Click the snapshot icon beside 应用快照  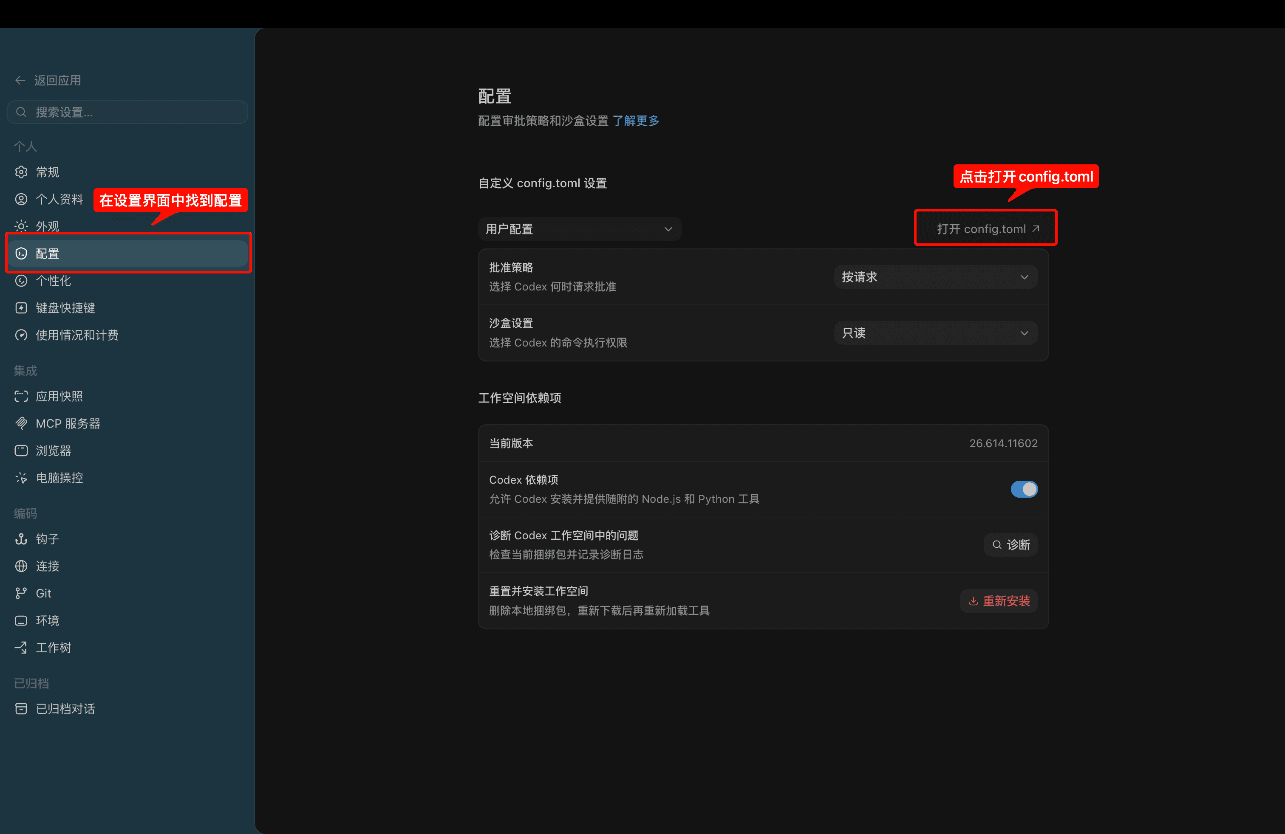(21, 397)
